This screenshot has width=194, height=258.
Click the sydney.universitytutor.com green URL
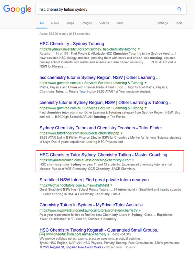tap(88, 49)
